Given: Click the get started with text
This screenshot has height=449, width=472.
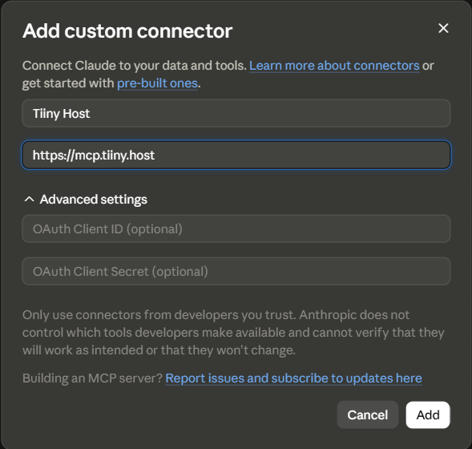Looking at the screenshot, I should 68,83.
